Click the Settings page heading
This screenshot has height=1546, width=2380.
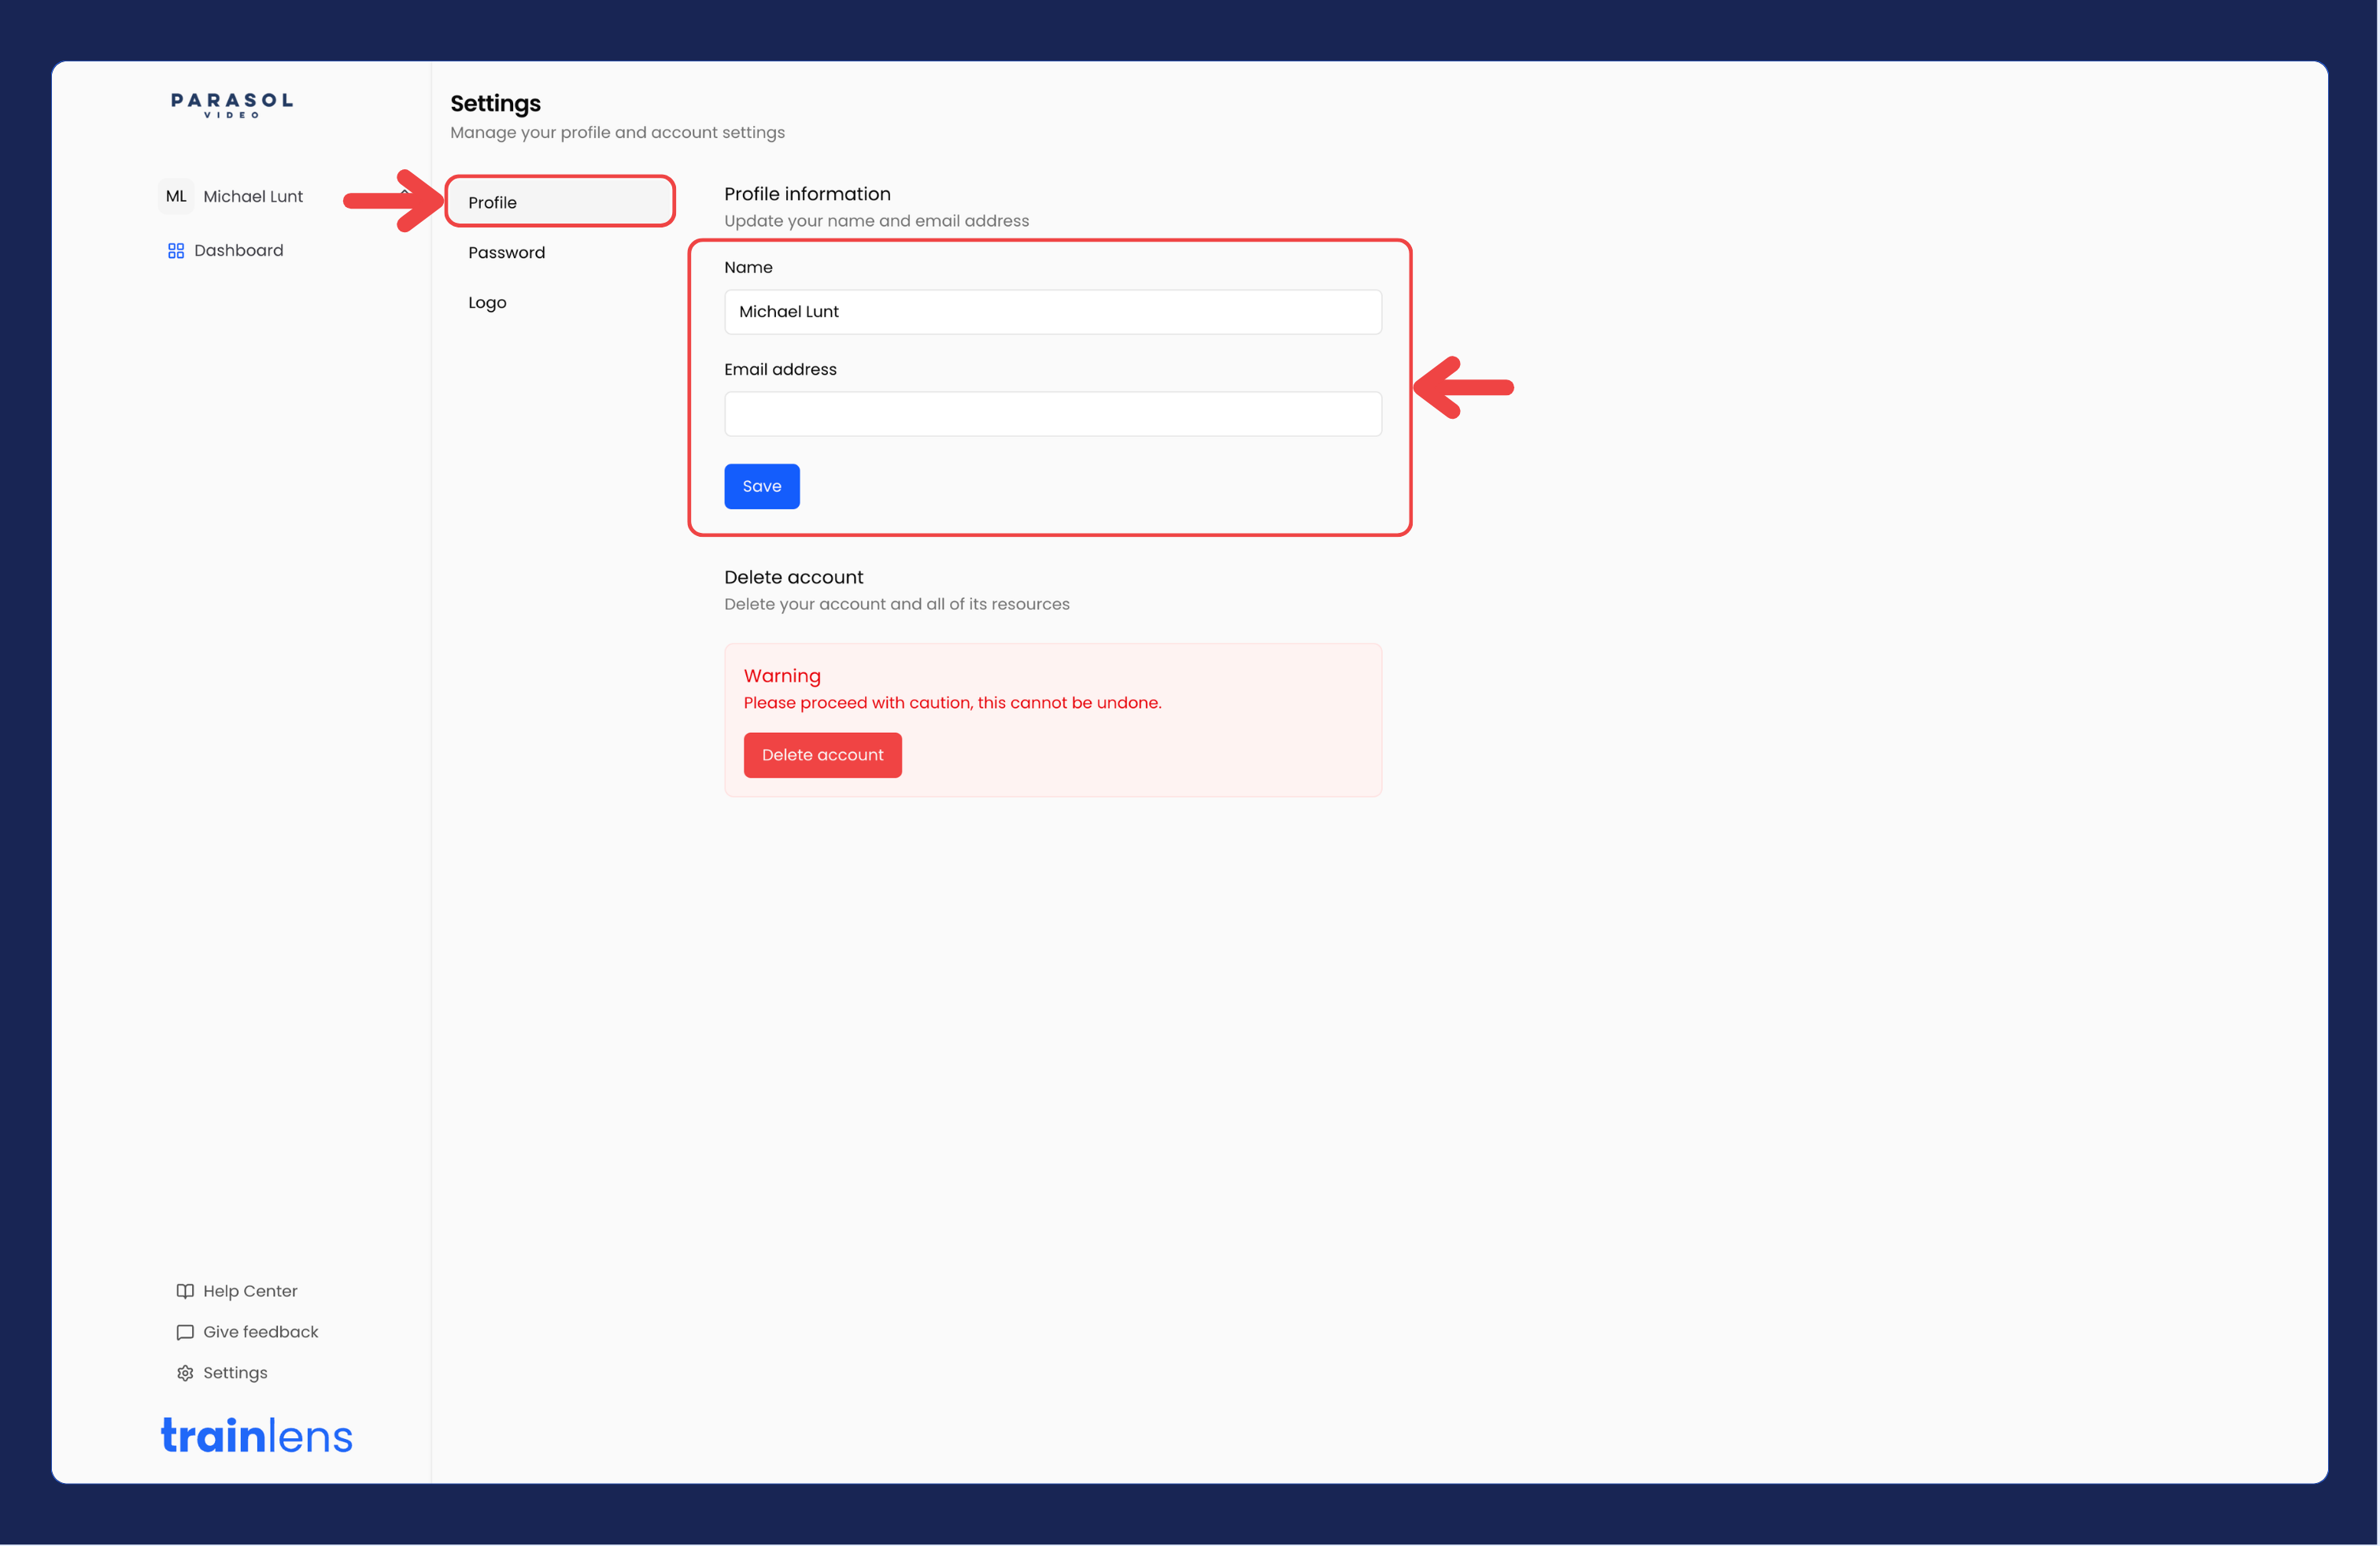tap(495, 104)
